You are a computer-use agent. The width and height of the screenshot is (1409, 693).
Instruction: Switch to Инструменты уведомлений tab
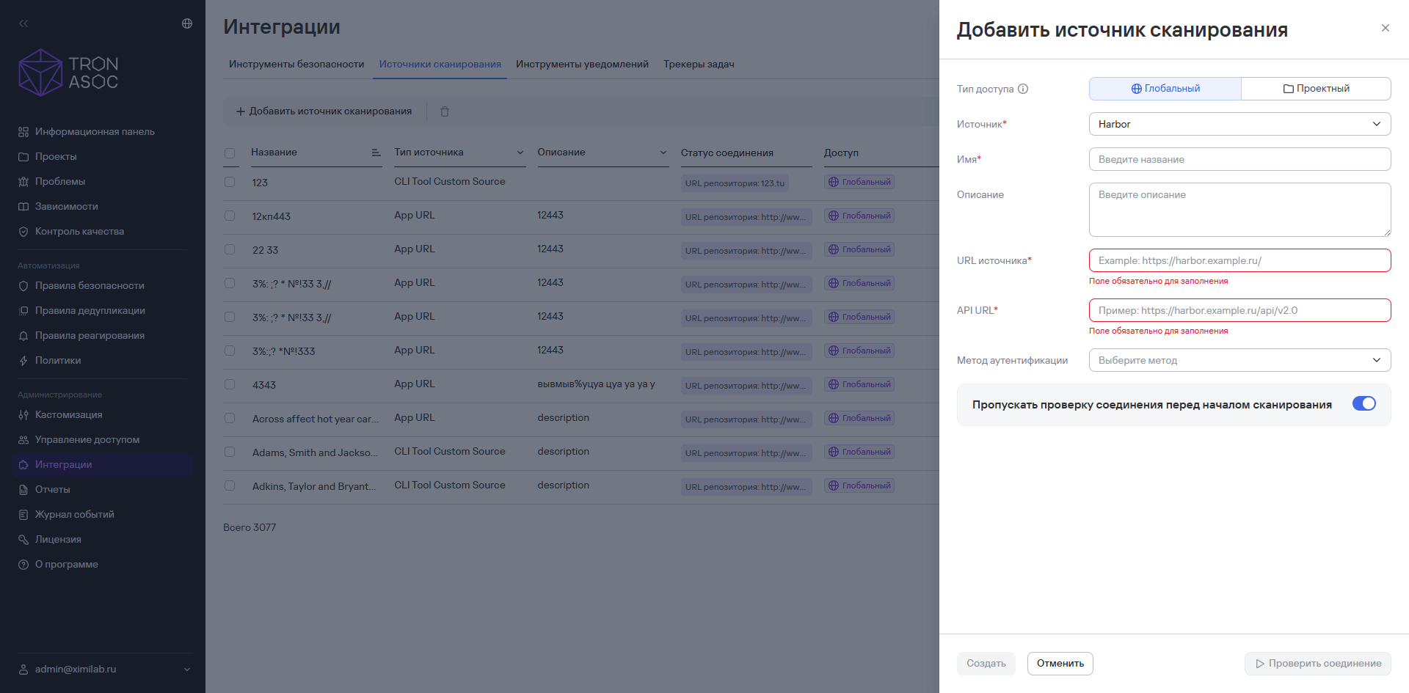tap(582, 65)
